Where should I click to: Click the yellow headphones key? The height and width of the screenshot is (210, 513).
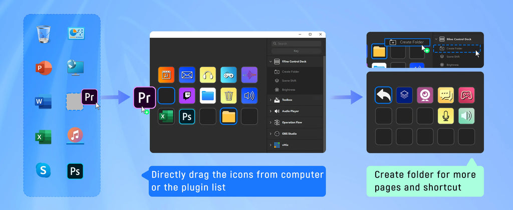(208, 75)
